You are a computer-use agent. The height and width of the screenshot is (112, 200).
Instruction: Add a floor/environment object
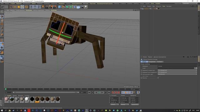click(78, 7)
